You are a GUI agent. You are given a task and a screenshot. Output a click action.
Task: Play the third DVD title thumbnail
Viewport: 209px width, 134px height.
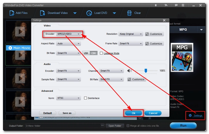[x=20, y=78]
